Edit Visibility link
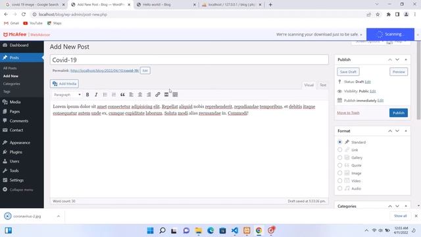This screenshot has width=421, height=237. click(373, 91)
